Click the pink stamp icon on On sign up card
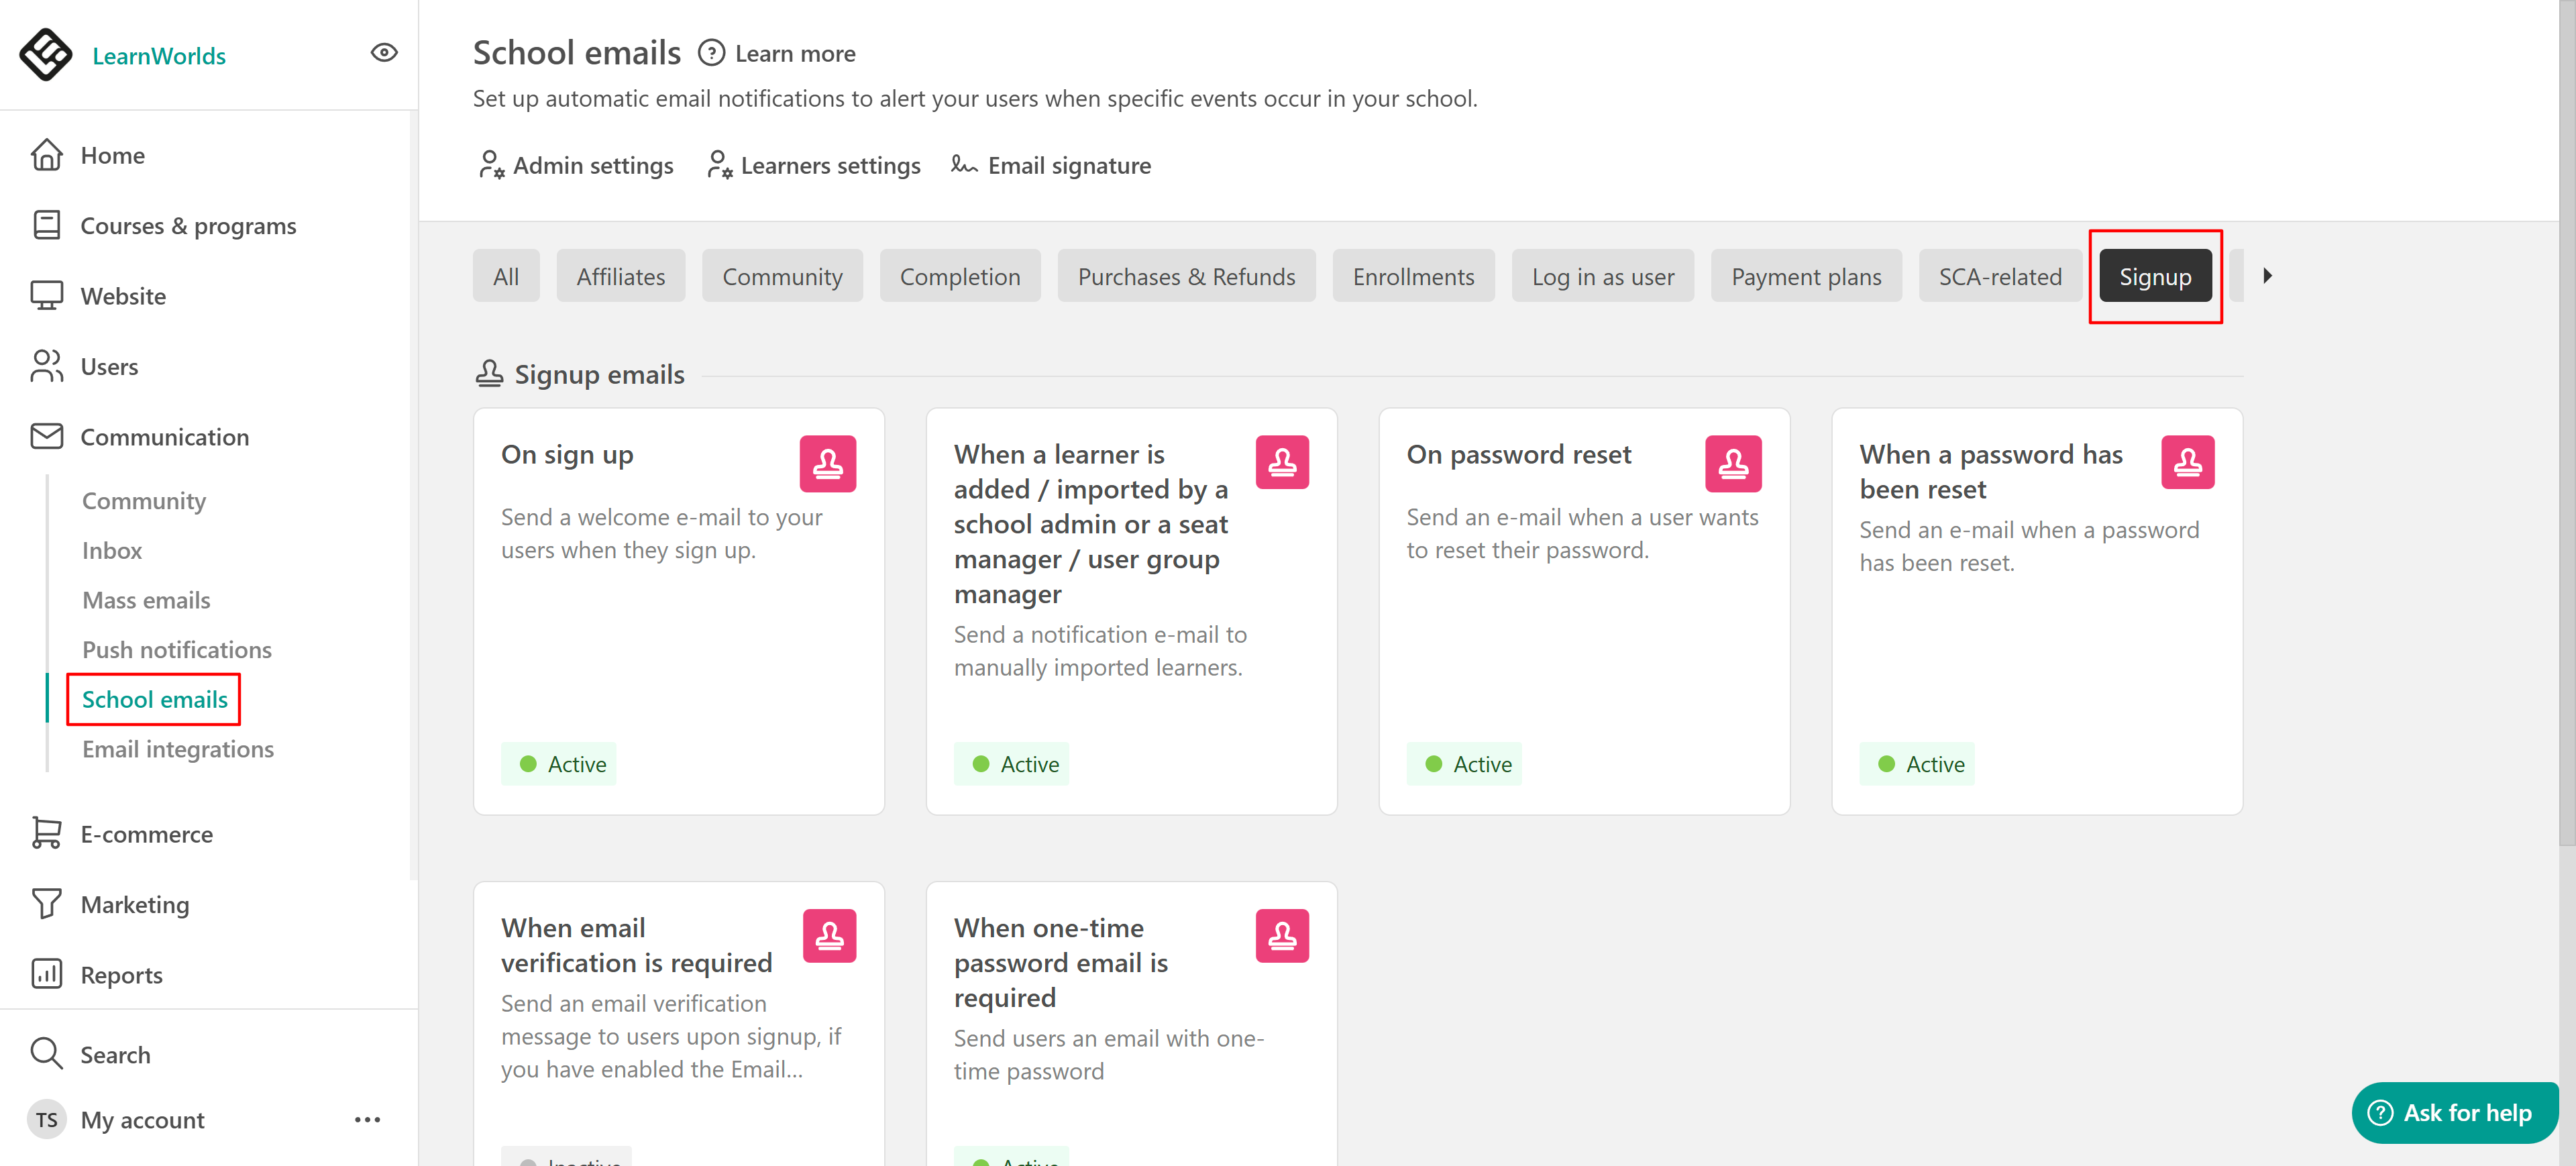The width and height of the screenshot is (2576, 1166). coord(827,463)
